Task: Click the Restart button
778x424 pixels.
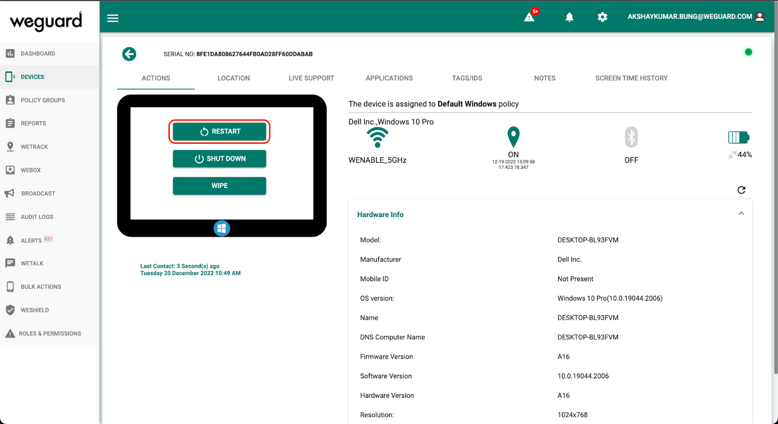Action: coord(219,132)
